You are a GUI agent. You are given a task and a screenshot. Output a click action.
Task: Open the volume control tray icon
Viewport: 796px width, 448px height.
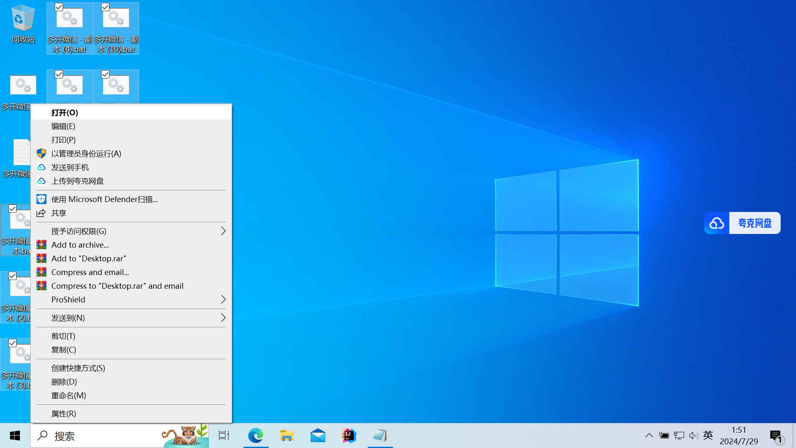694,436
